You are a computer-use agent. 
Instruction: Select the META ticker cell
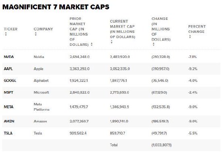coord(8,107)
